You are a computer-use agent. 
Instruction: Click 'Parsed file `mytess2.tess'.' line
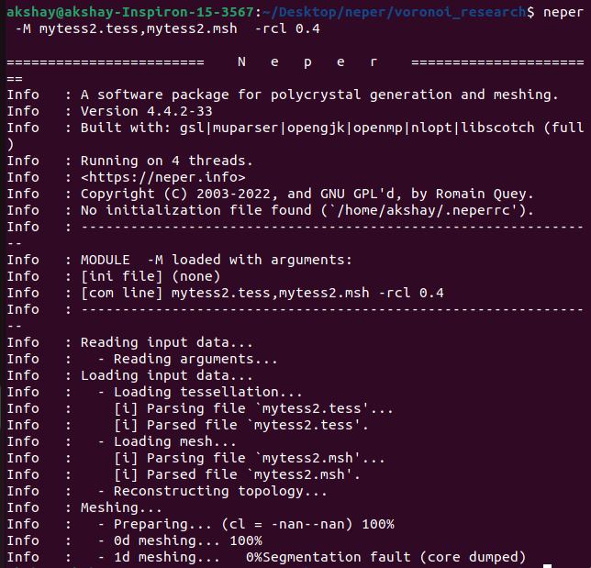click(x=241, y=425)
